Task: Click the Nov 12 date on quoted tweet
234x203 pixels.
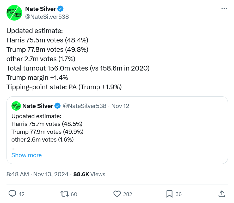Action: 120,106
